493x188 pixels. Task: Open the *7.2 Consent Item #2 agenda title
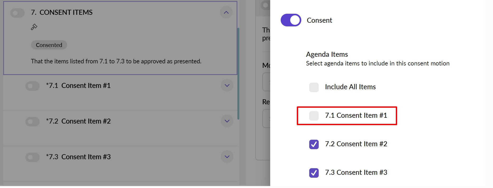point(78,121)
